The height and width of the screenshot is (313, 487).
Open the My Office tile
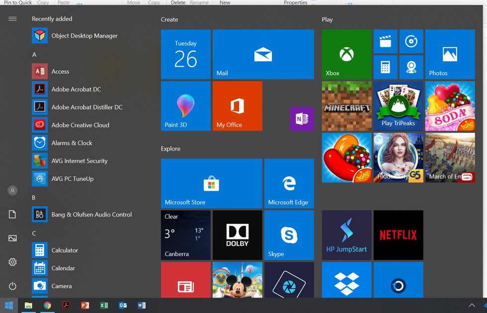click(238, 106)
